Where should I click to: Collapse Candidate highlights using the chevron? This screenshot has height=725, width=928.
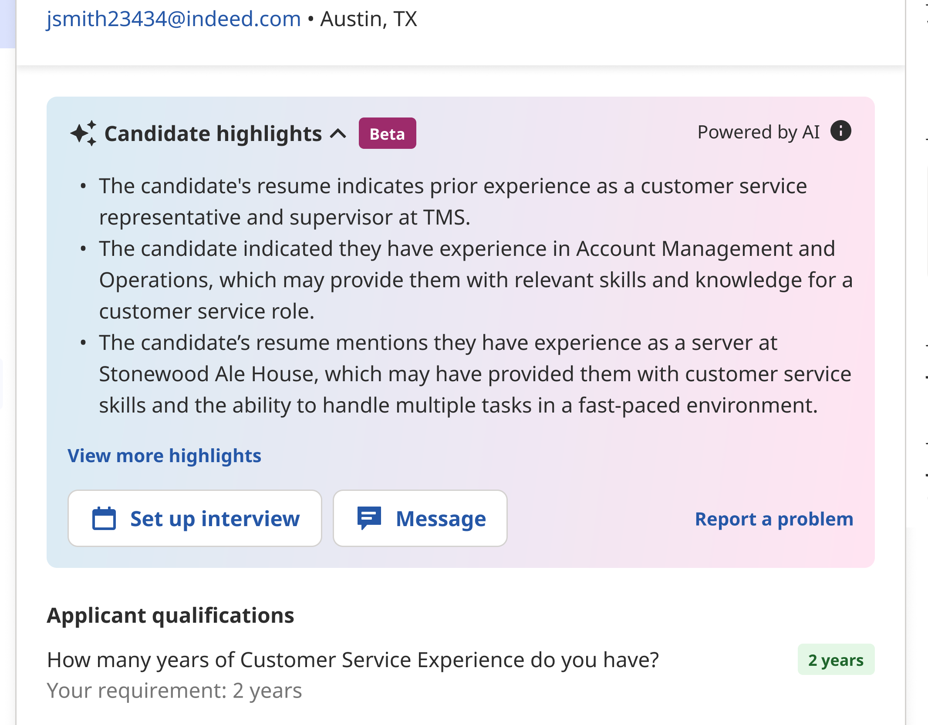(x=338, y=134)
